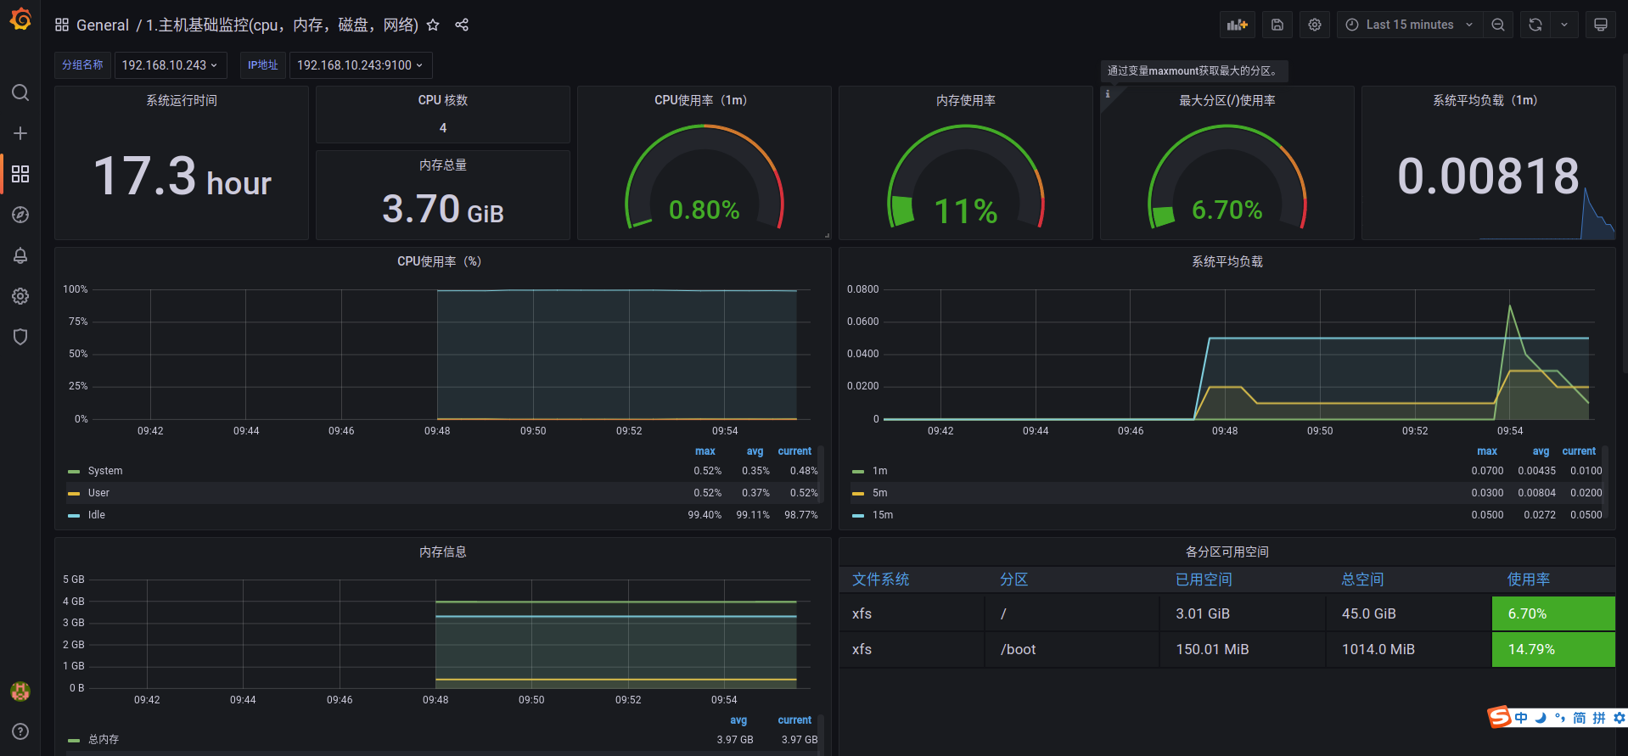Zoom out the time range
Image resolution: width=1628 pixels, height=756 pixels.
[1498, 25]
